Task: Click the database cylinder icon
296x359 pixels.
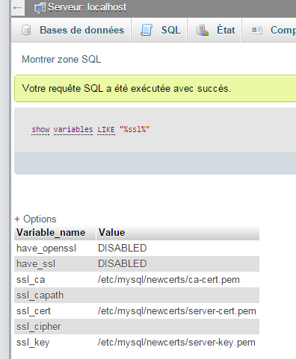Action: [26, 31]
